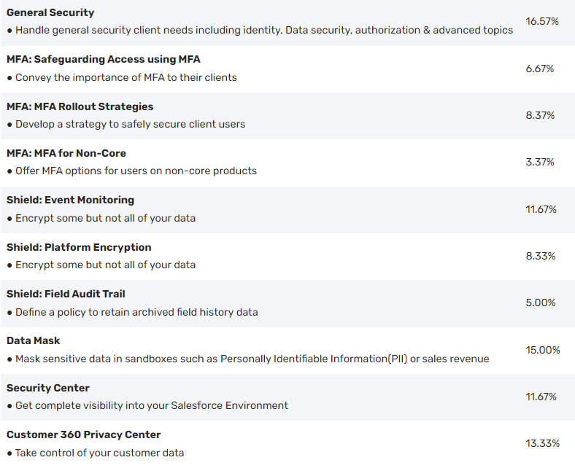
Task: Click 'Offer MFA options for users' line
Action: coord(132,171)
